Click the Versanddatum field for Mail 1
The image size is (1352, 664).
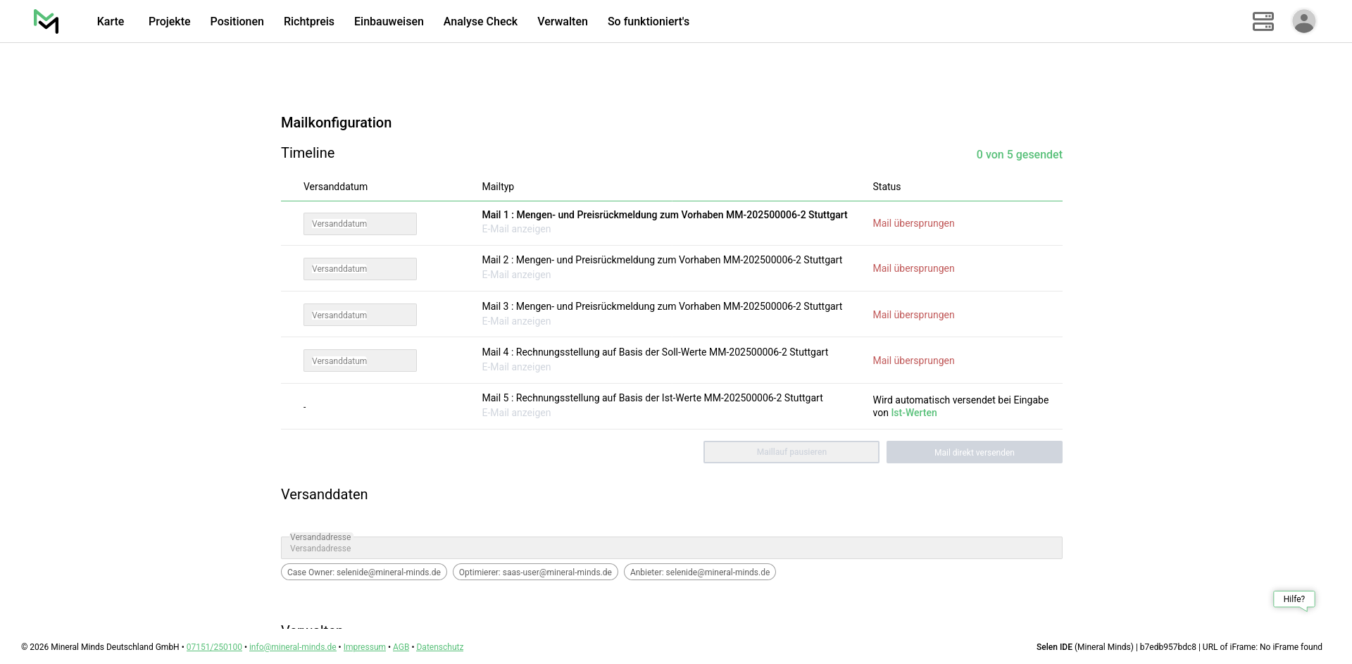coord(360,224)
